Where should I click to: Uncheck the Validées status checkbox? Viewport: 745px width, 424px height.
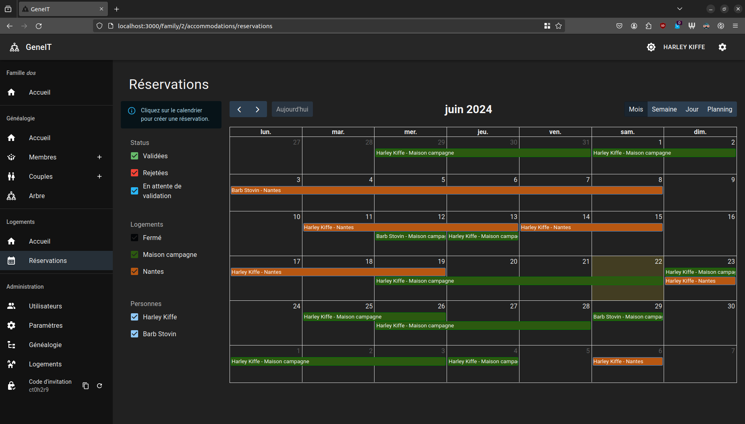click(135, 156)
